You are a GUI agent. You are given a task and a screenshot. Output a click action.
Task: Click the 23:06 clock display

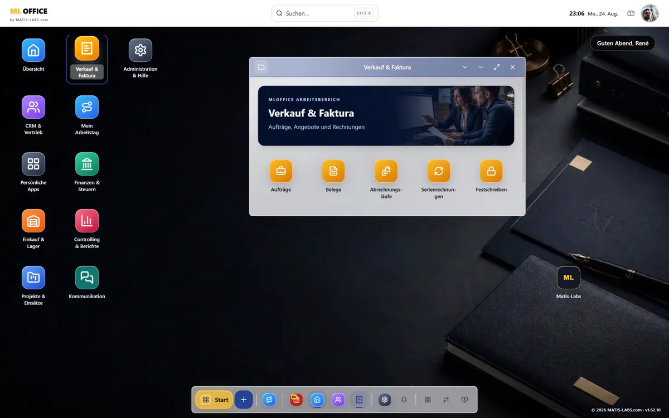pyautogui.click(x=576, y=13)
